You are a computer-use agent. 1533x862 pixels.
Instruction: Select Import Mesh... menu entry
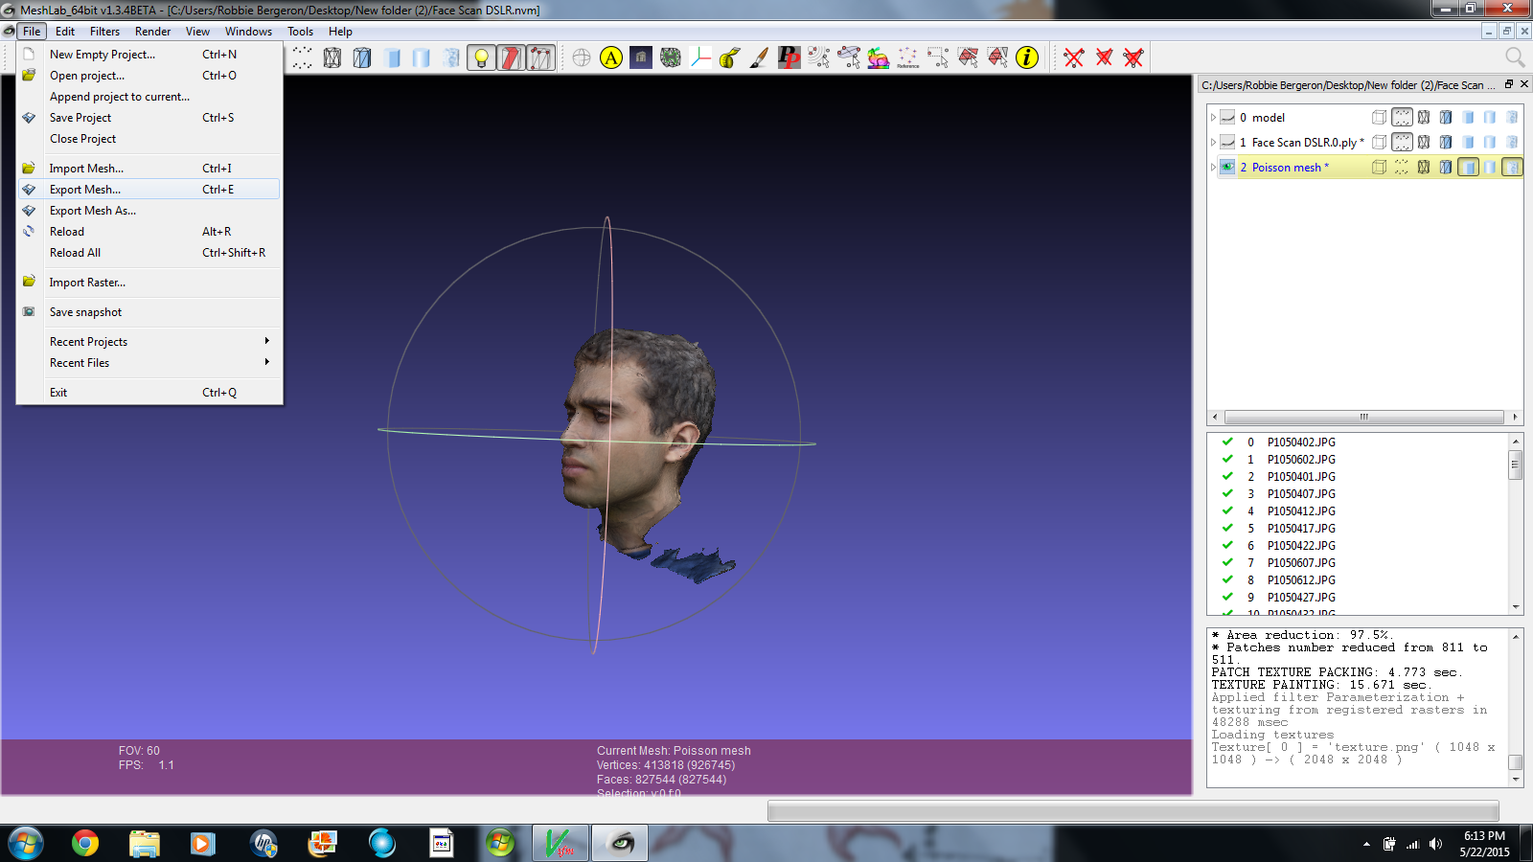click(149, 168)
